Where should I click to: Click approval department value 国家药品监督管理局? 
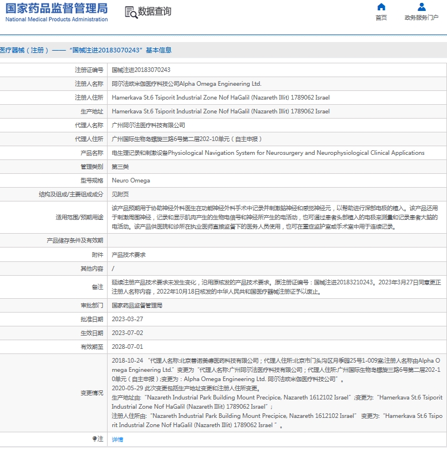137,306
